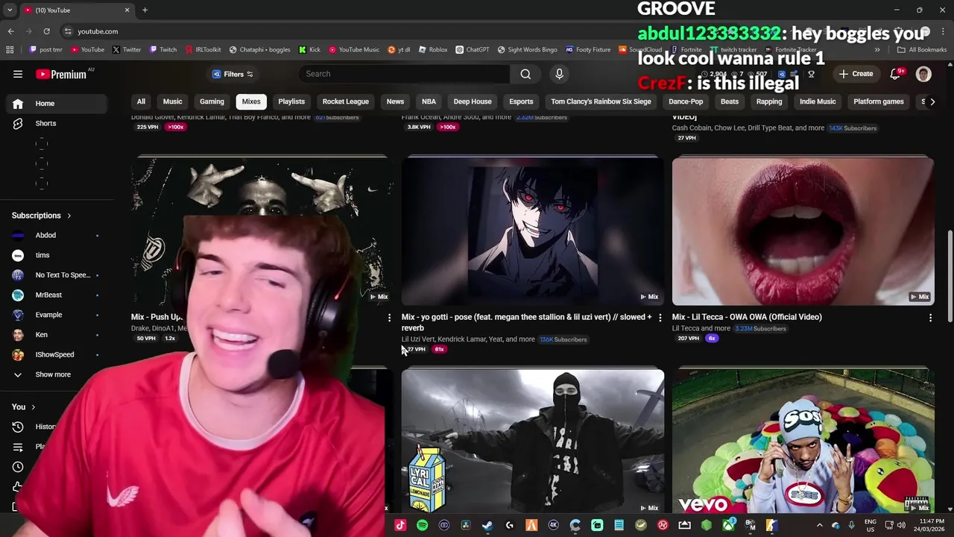The image size is (954, 537).
Task: Select the Playlists category chip
Action: click(291, 101)
